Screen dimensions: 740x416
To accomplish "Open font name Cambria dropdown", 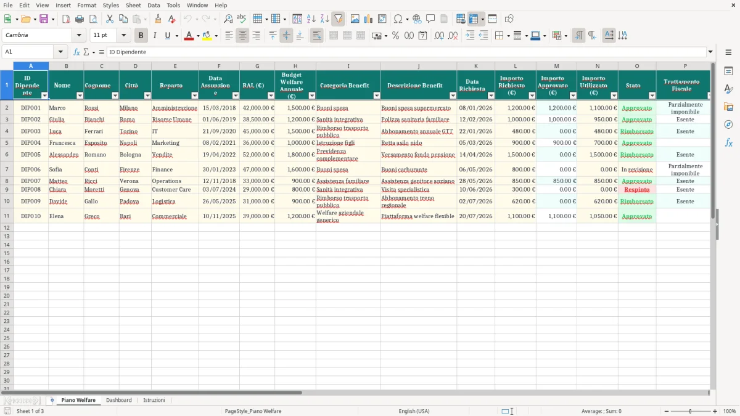I will 79,36.
